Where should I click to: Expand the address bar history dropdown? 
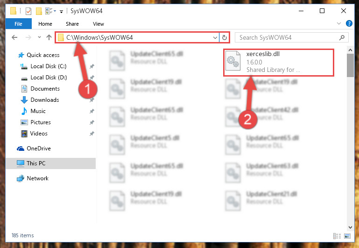pos(215,37)
